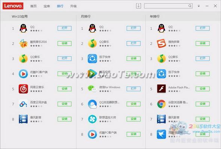Select the 排行 tab
The width and height of the screenshot is (221, 149).
(60, 6)
